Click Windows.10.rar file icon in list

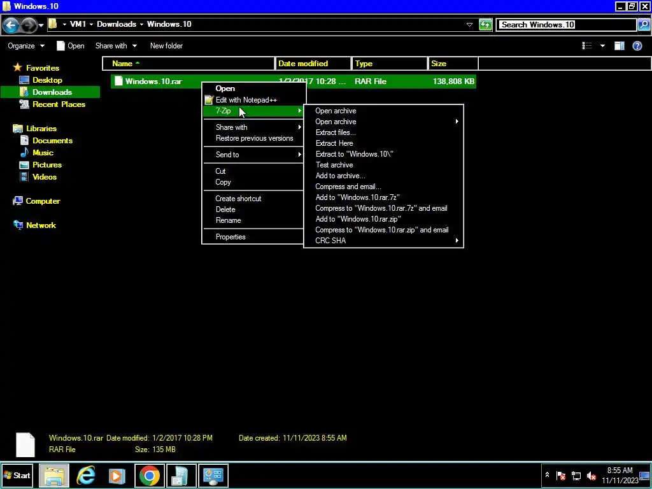coord(119,81)
